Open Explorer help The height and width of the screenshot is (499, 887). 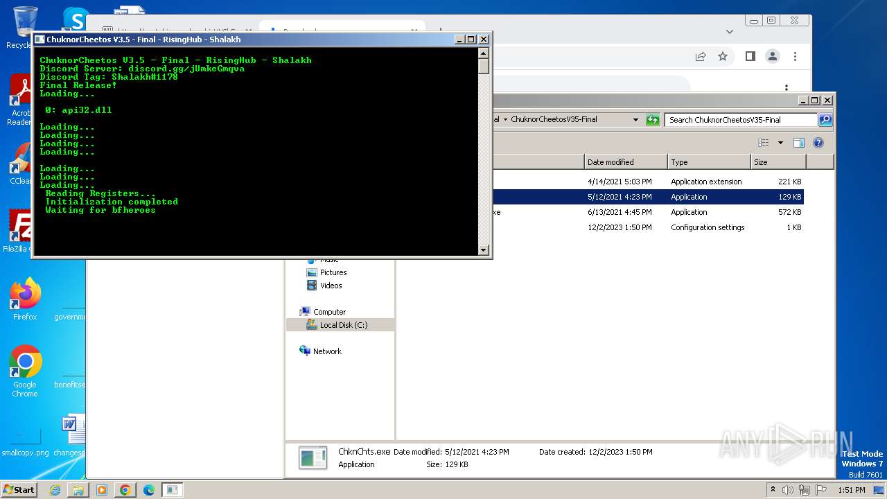tap(818, 143)
